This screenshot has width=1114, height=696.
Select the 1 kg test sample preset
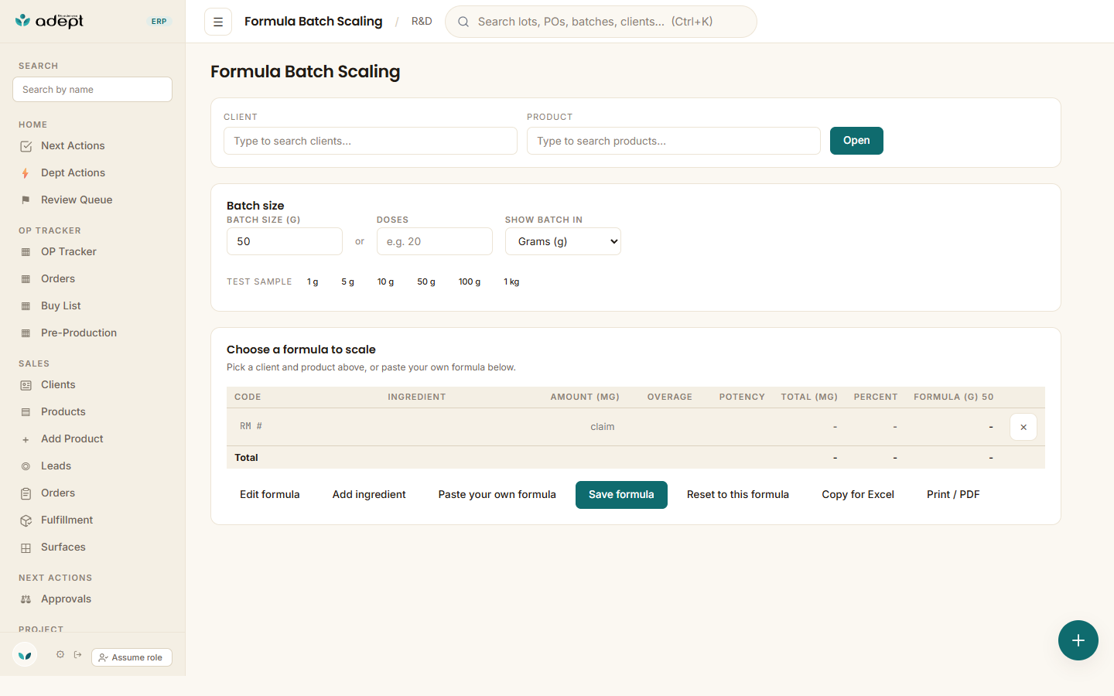(x=511, y=282)
